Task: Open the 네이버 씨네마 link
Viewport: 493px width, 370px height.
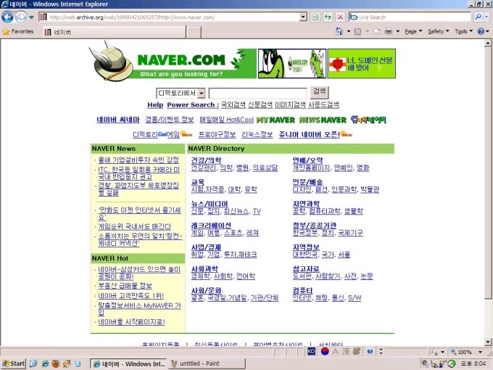Action: coord(118,120)
